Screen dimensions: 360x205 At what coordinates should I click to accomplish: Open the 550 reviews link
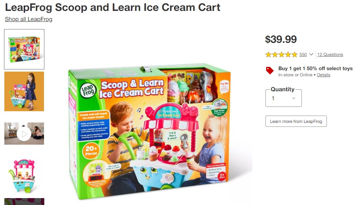tap(303, 55)
